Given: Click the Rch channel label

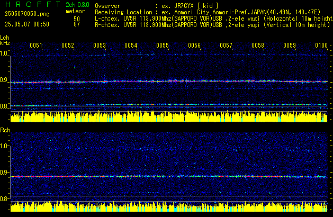Looking at the screenshot, I should (x=5, y=130).
